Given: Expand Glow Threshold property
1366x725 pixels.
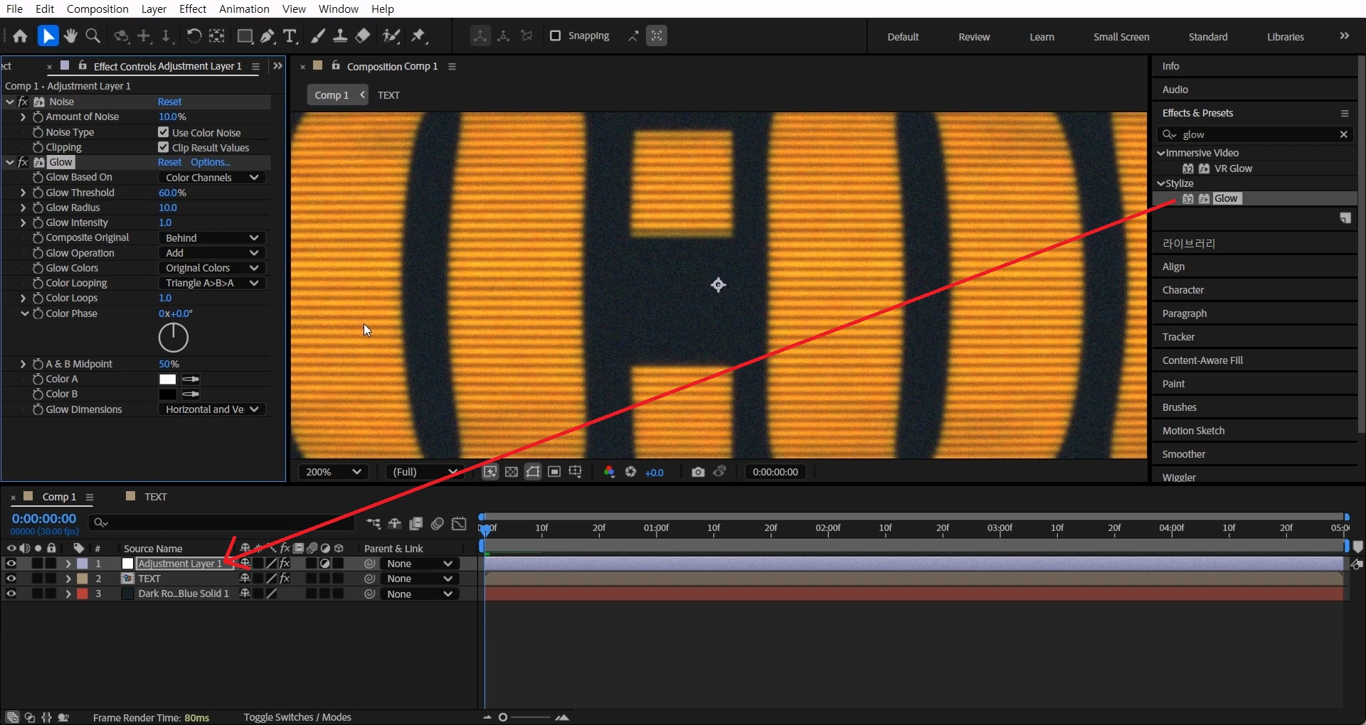Looking at the screenshot, I should tap(23, 193).
